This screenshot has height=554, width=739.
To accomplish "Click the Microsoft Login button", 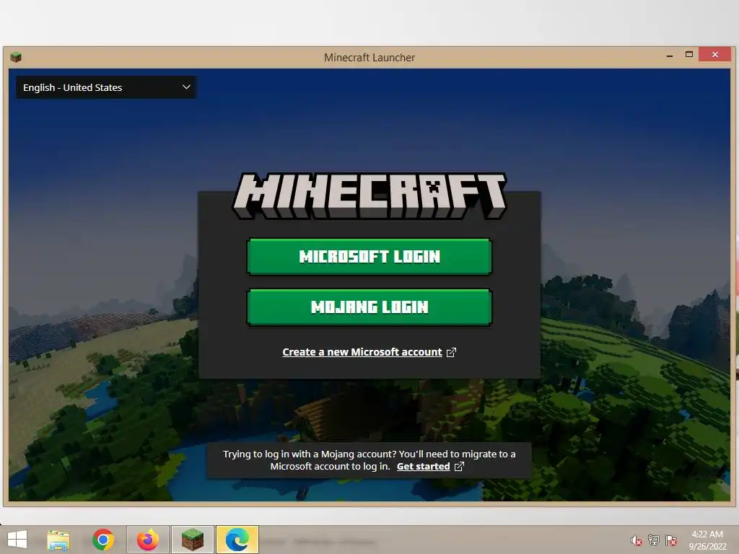I will click(369, 256).
